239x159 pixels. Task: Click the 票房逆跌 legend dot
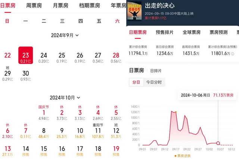click(x=176, y=155)
